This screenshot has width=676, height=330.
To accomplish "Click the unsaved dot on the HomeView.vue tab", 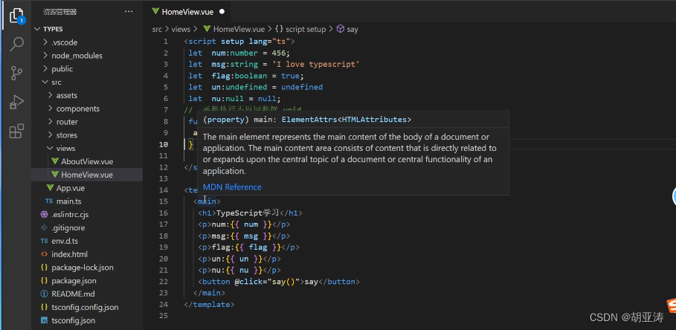I will (222, 12).
